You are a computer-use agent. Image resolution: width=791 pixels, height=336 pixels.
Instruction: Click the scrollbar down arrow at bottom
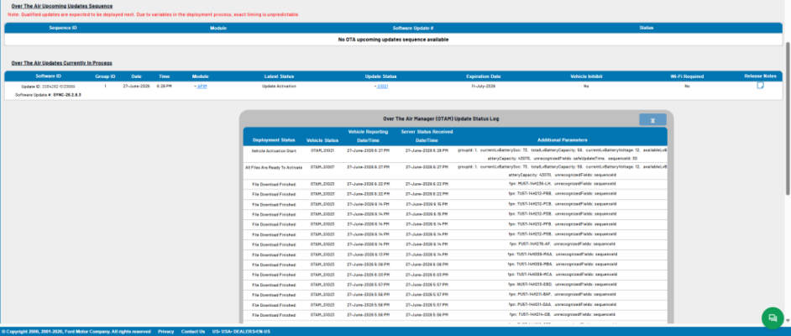[x=788, y=320]
